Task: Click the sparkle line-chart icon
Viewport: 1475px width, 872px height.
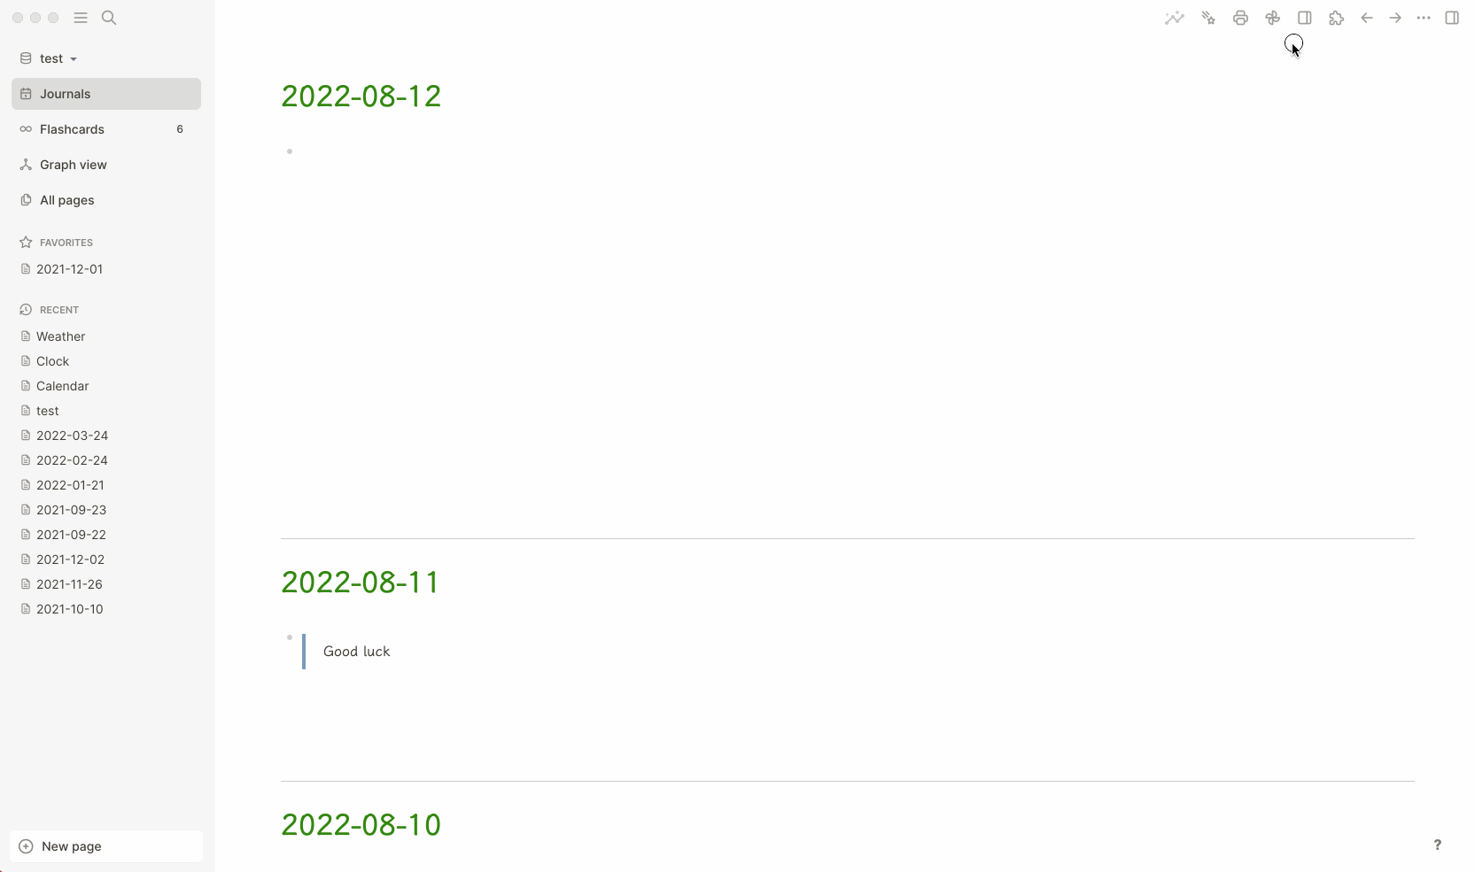Action: (x=1175, y=18)
